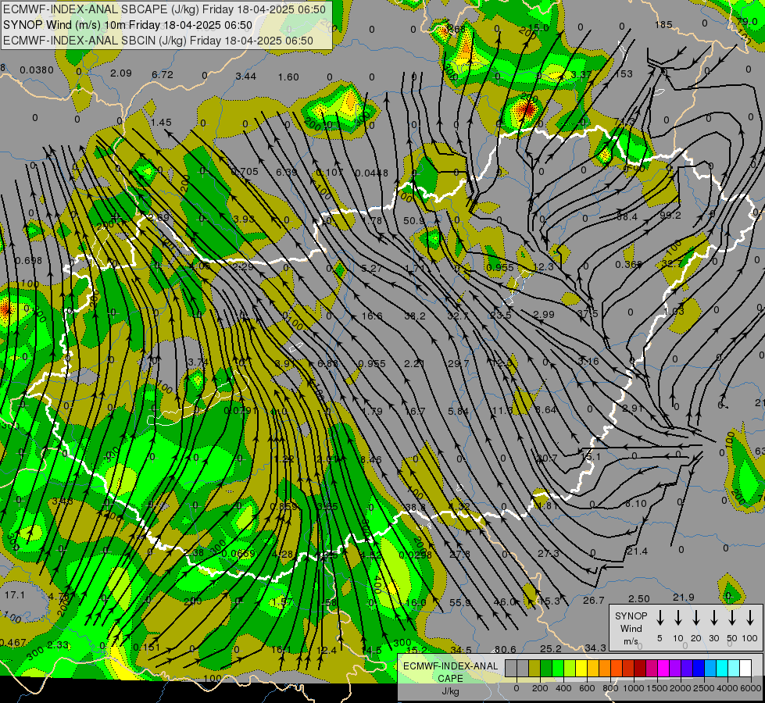The width and height of the screenshot is (765, 703).
Task: Click the legend tick label 1000
Action: [x=634, y=688]
